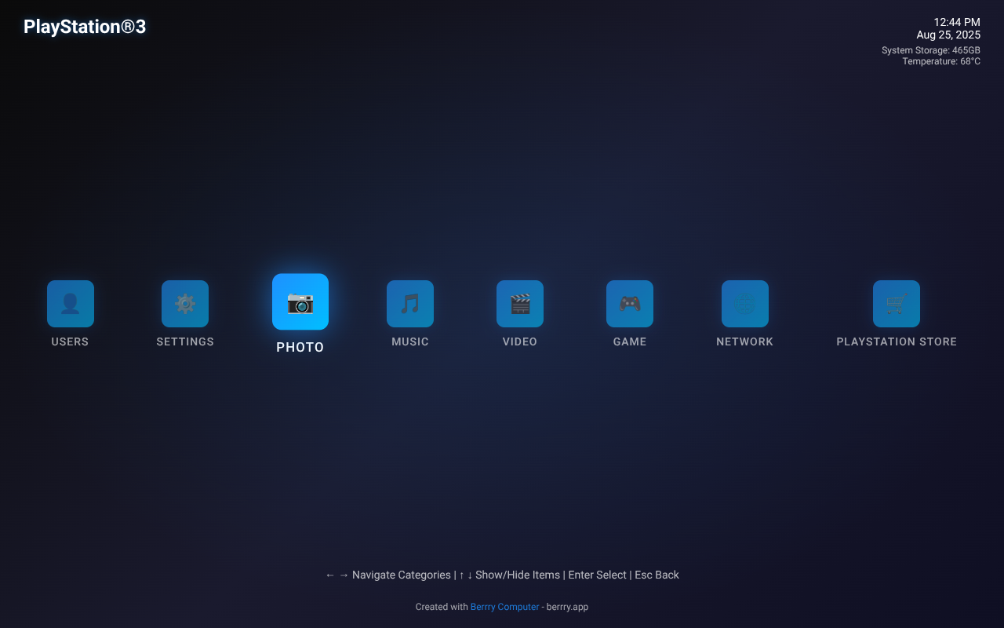1004x628 pixels.
Task: Select the Network globe icon
Action: (745, 304)
